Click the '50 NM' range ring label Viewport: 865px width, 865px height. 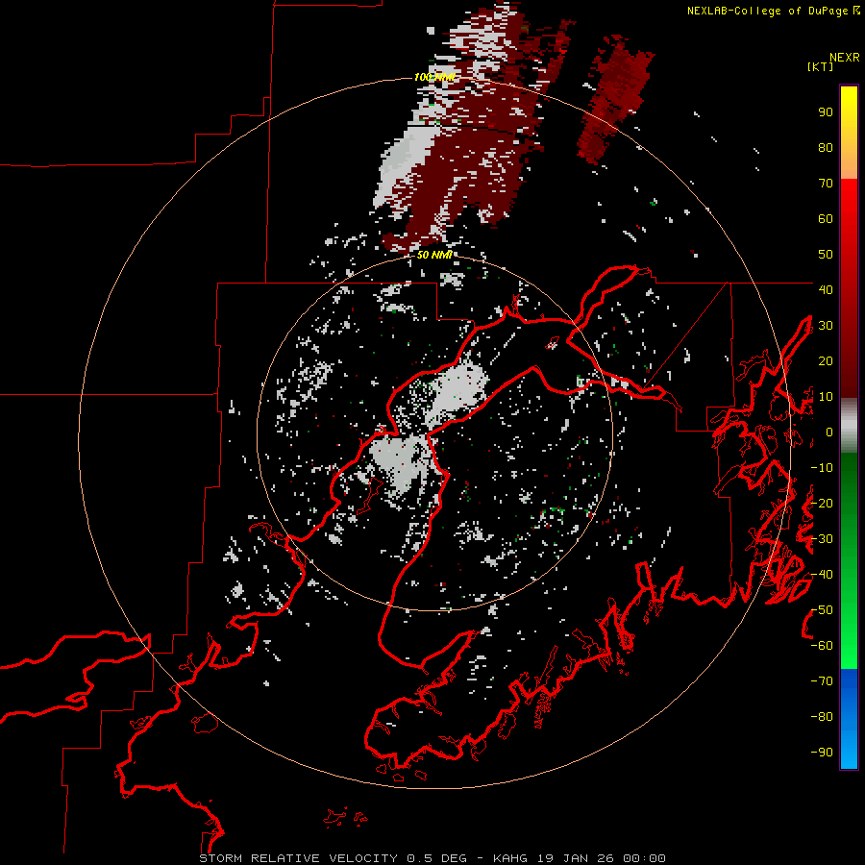[x=434, y=255]
